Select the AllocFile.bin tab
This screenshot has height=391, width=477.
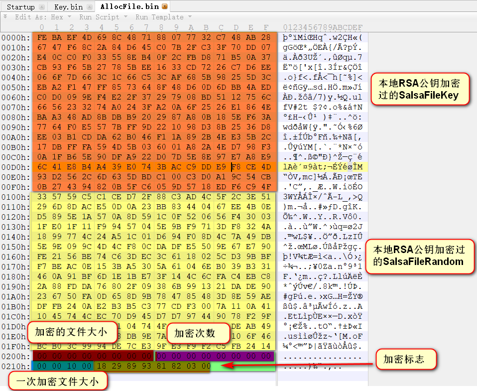pyautogui.click(x=129, y=6)
